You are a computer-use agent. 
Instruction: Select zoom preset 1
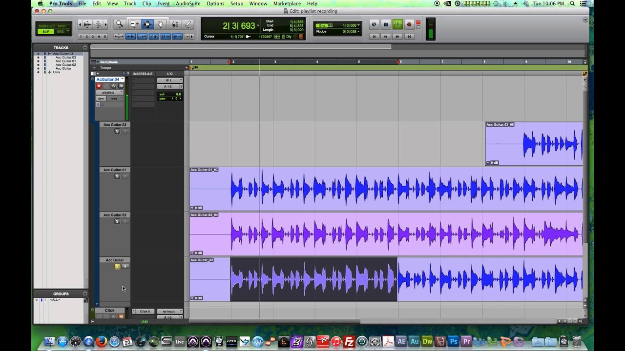(x=81, y=37)
